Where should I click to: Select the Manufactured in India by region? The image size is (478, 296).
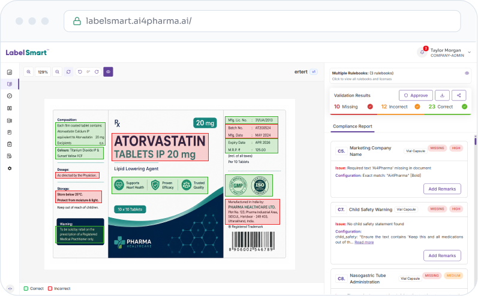tap(252, 212)
